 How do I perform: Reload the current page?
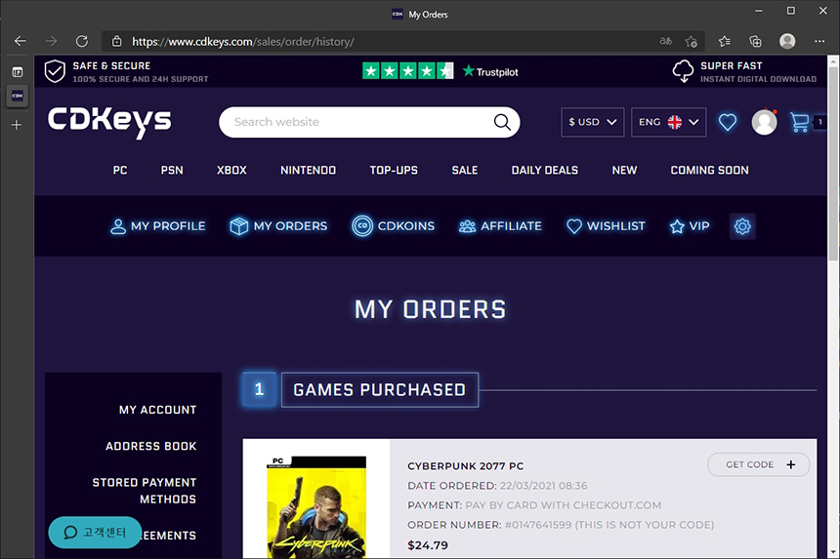tap(81, 41)
